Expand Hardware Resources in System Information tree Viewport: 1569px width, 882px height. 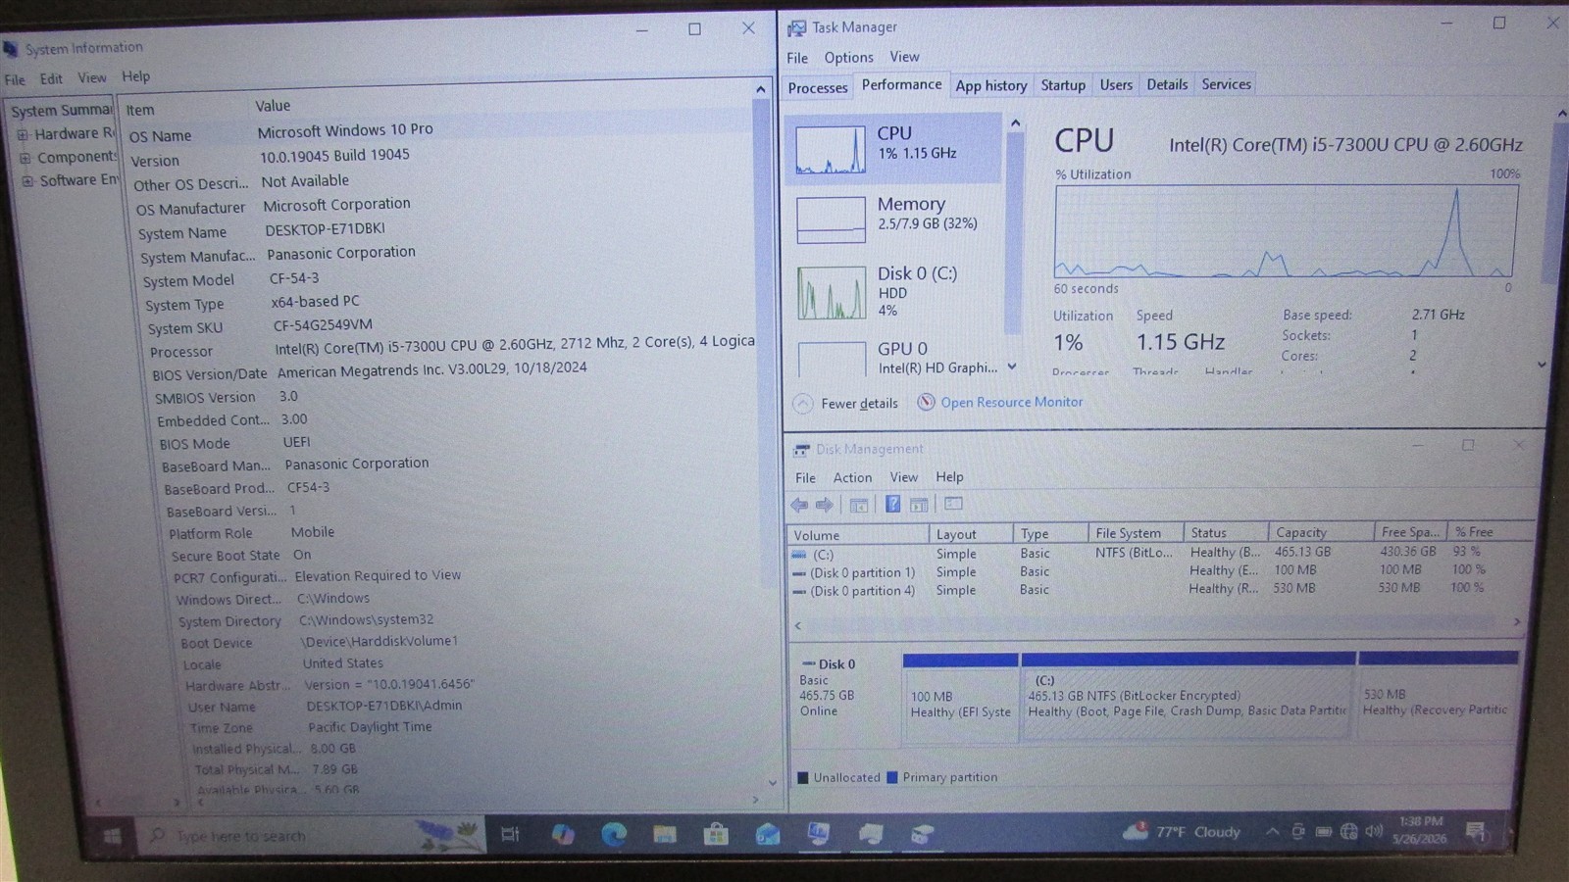(22, 134)
